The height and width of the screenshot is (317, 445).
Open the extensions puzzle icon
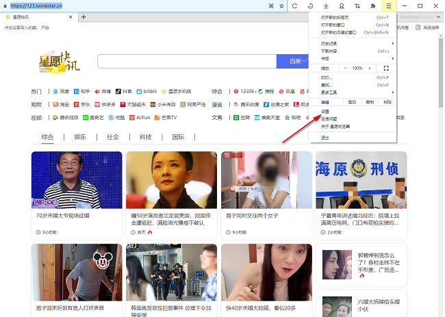click(x=373, y=5)
